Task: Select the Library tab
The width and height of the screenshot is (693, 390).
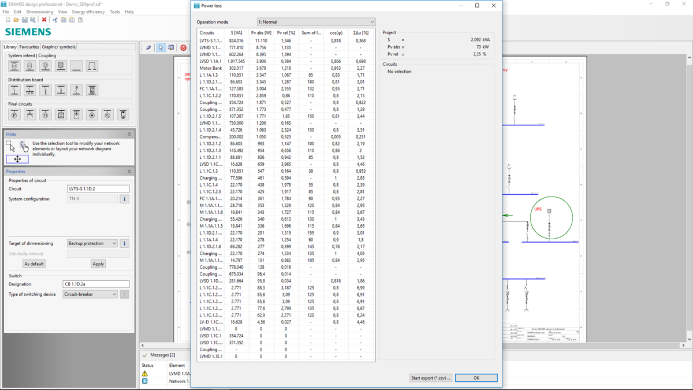Action: [x=10, y=47]
